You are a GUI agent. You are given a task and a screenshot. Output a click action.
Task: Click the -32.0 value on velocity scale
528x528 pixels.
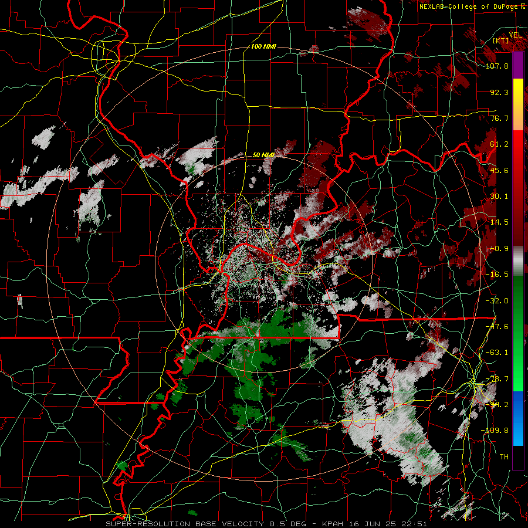497,301
